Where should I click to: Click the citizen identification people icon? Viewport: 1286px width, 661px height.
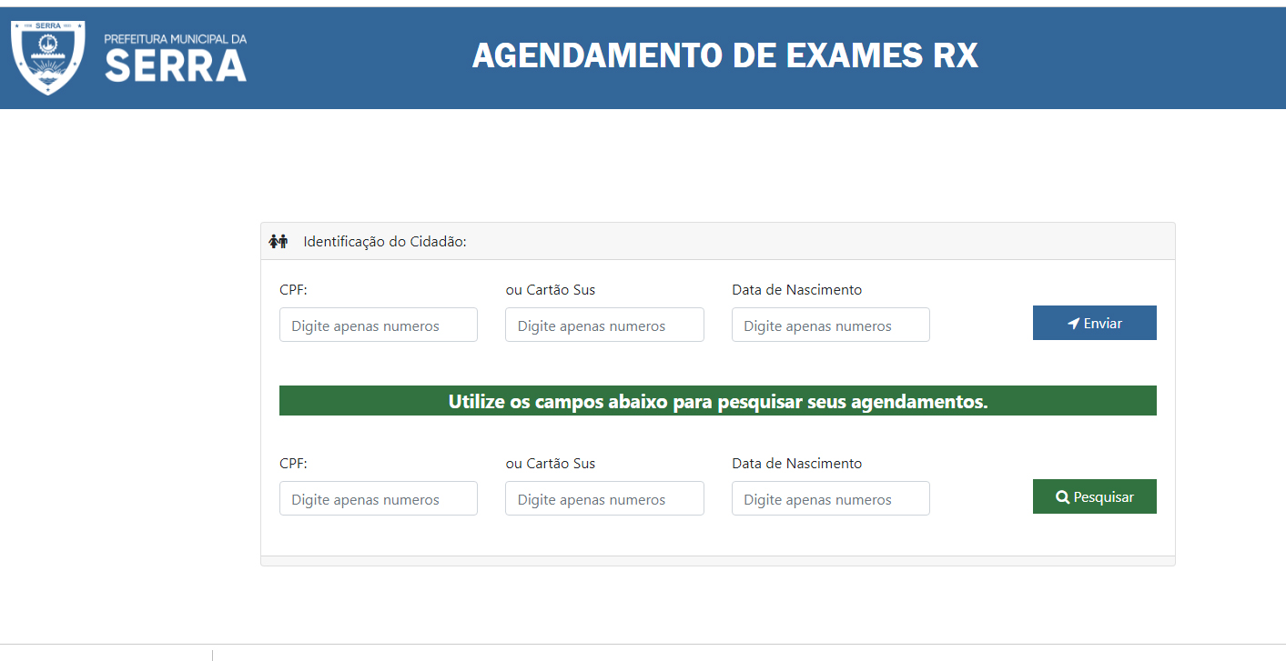click(278, 242)
